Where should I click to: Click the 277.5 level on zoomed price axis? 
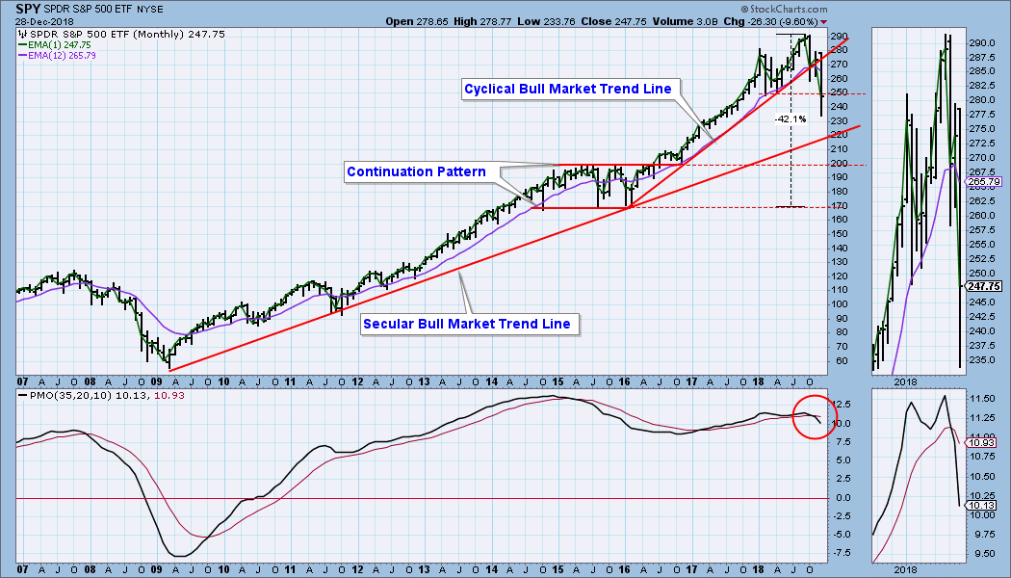[981, 115]
